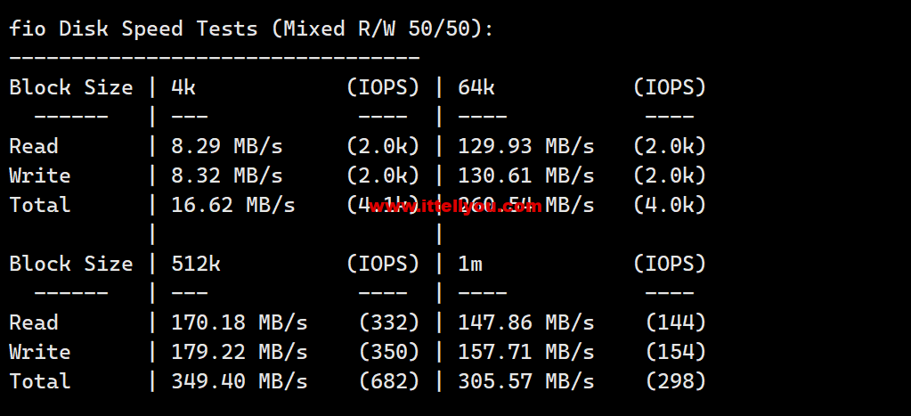Click the 147.86 MB/s read value
The height and width of the screenshot is (416, 911).
(525, 323)
